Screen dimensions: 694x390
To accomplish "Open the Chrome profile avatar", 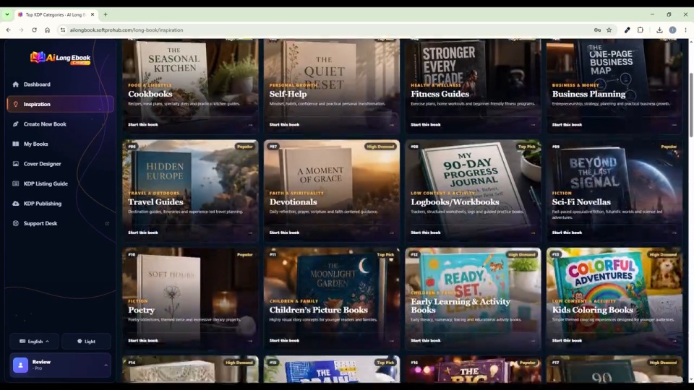I will pos(673,30).
